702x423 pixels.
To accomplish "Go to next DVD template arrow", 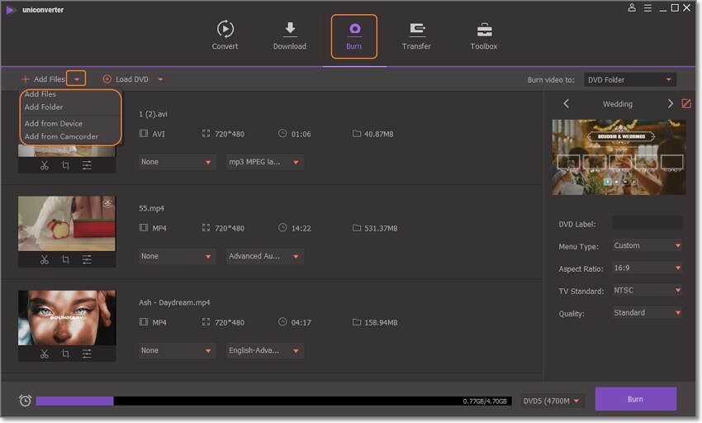I will point(670,104).
